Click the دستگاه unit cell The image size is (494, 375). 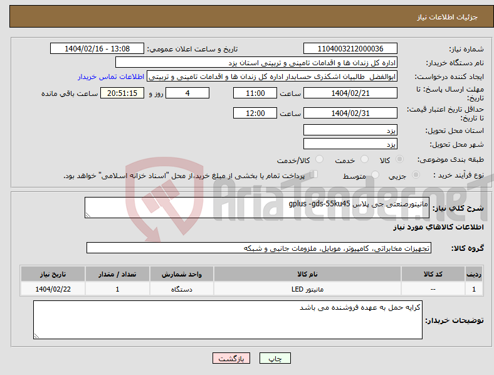[x=181, y=289]
